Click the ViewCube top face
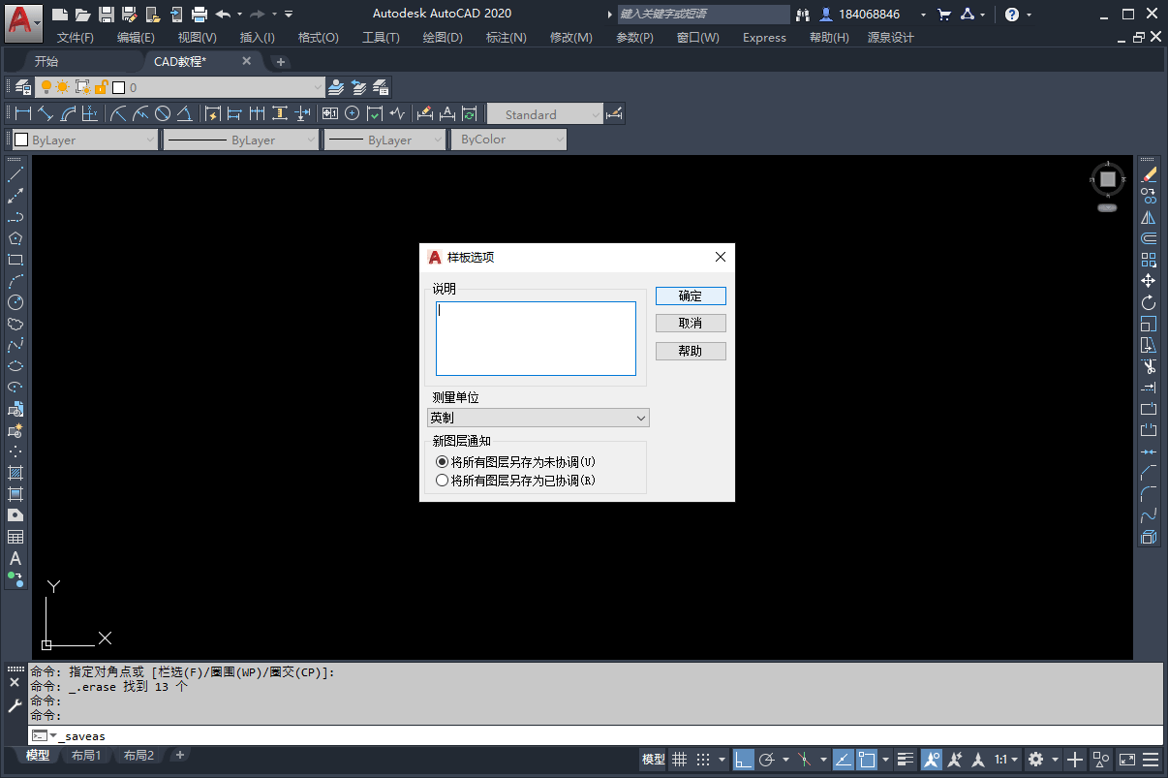This screenshot has width=1168, height=778. click(1108, 179)
